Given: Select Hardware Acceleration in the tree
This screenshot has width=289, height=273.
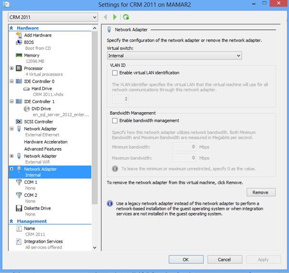Looking at the screenshot, I should [46, 142].
